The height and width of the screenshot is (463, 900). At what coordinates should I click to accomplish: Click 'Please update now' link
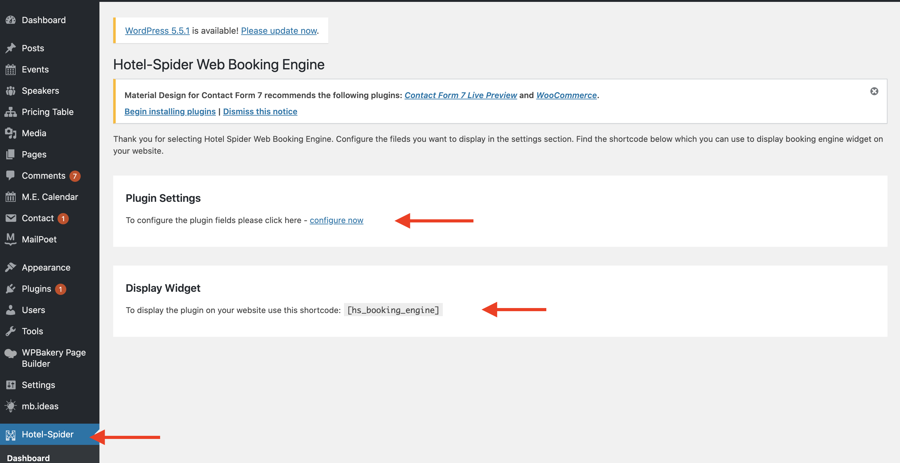279,31
